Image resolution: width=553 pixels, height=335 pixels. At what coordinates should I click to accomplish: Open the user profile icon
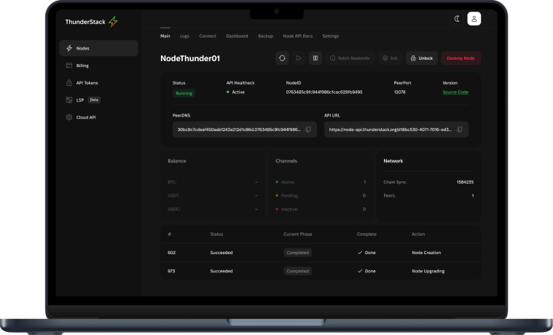474,19
